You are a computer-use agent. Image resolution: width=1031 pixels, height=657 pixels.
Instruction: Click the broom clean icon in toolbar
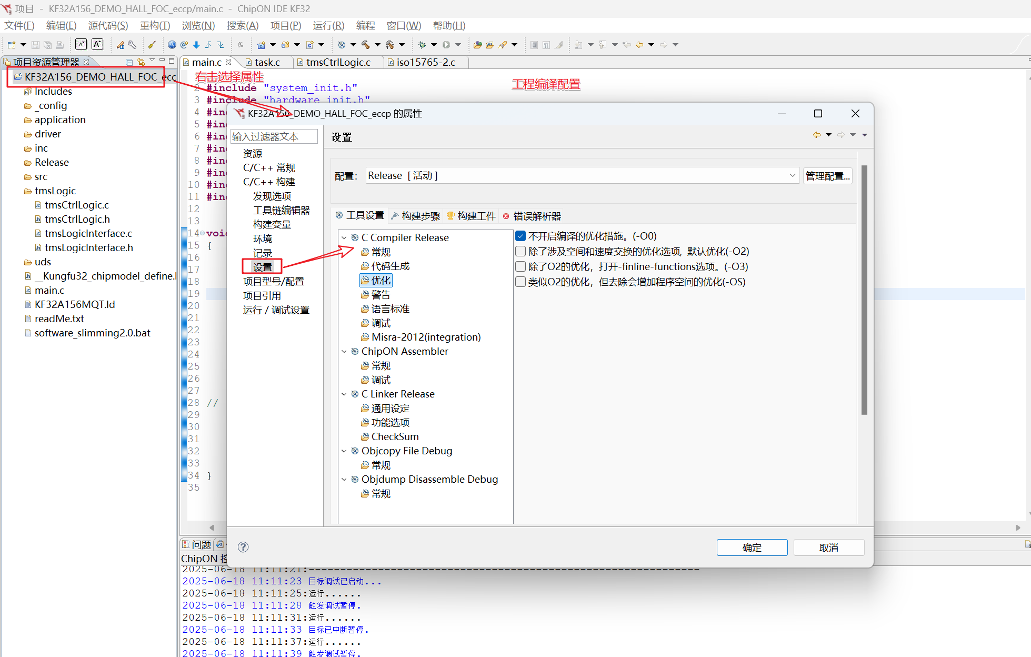(x=152, y=45)
